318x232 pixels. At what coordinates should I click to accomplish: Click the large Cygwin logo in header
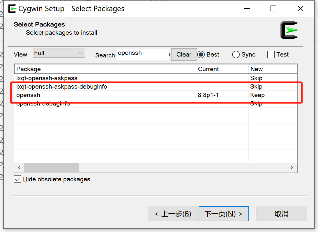click(x=289, y=30)
